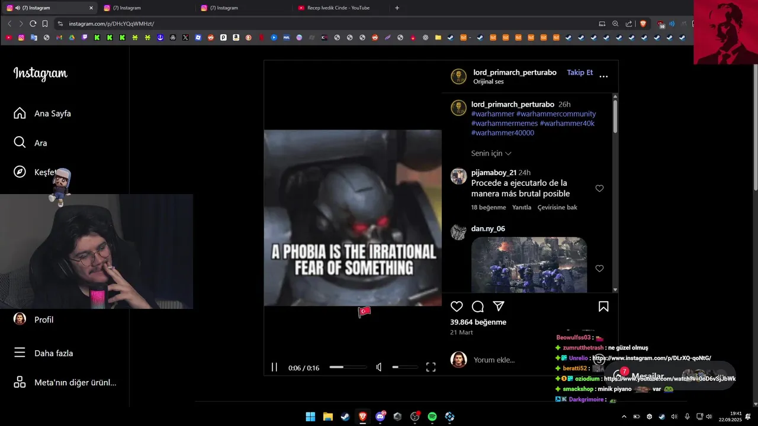
Task: Follow the account via Takip Et
Action: coord(580,72)
